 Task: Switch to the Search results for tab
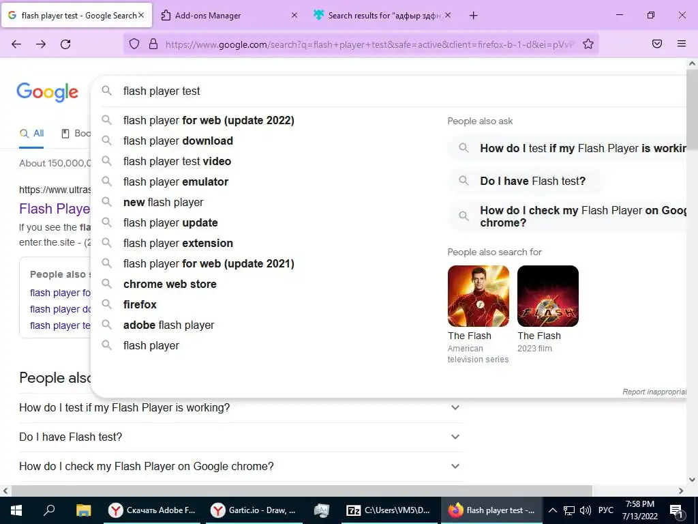click(382, 15)
